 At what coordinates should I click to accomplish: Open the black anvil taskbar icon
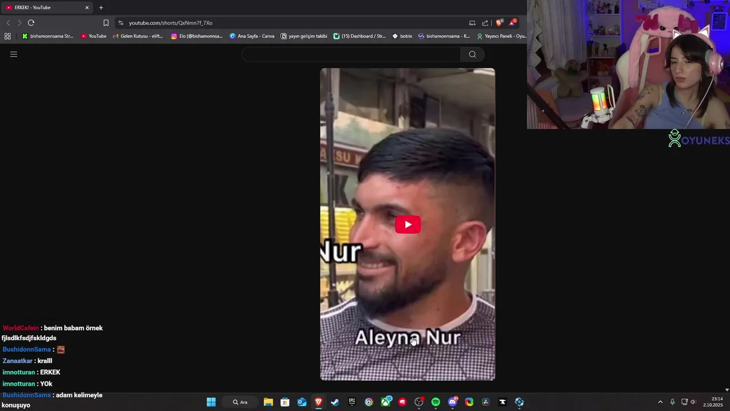pyautogui.click(x=502, y=402)
